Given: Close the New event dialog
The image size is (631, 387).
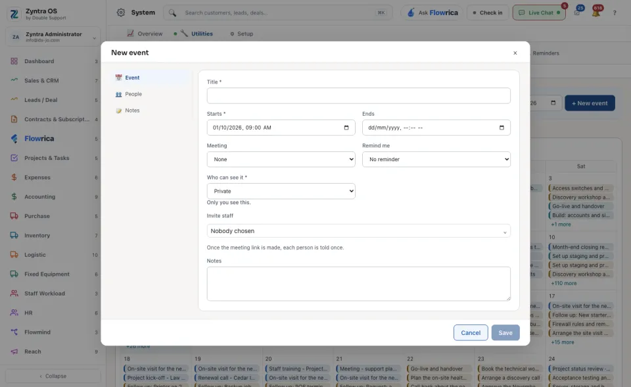Looking at the screenshot, I should (x=515, y=53).
